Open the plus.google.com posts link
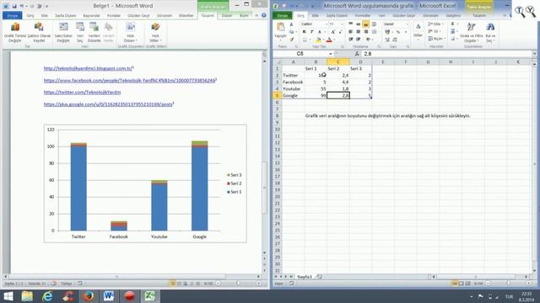540x303 pixels. point(108,104)
